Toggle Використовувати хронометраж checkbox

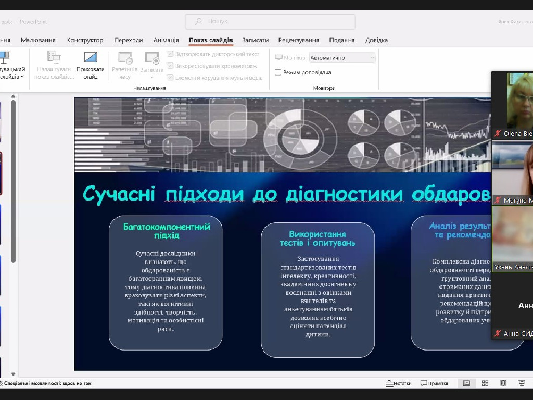coord(170,66)
